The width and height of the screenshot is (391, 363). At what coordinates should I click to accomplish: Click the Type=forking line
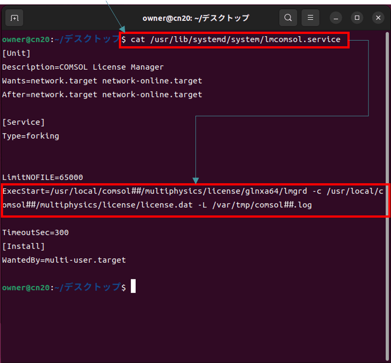pos(30,136)
